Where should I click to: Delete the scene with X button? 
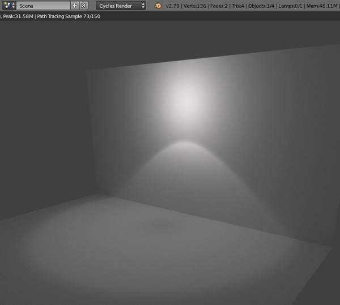click(84, 6)
